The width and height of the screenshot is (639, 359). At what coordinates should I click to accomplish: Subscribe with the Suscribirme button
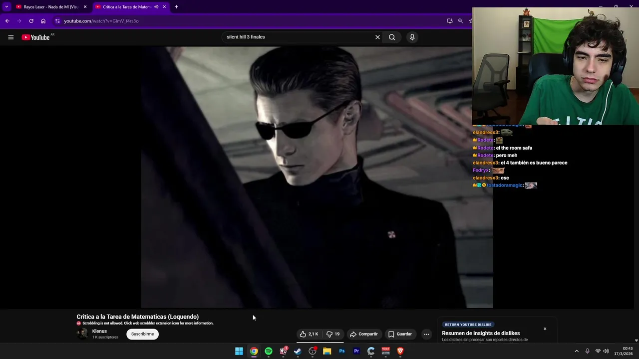click(142, 334)
